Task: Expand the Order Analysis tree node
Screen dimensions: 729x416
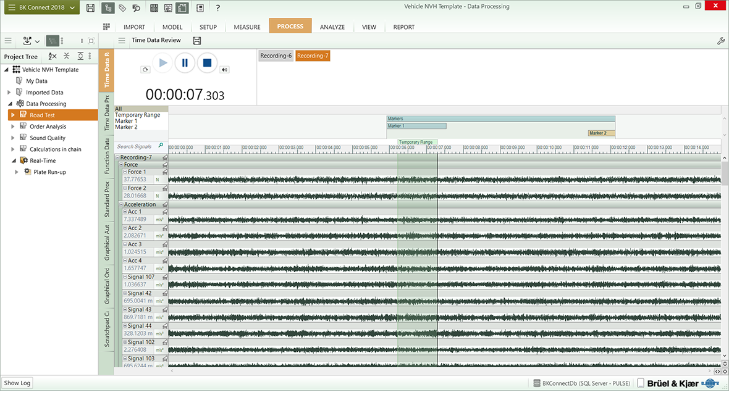Action: pyautogui.click(x=13, y=127)
